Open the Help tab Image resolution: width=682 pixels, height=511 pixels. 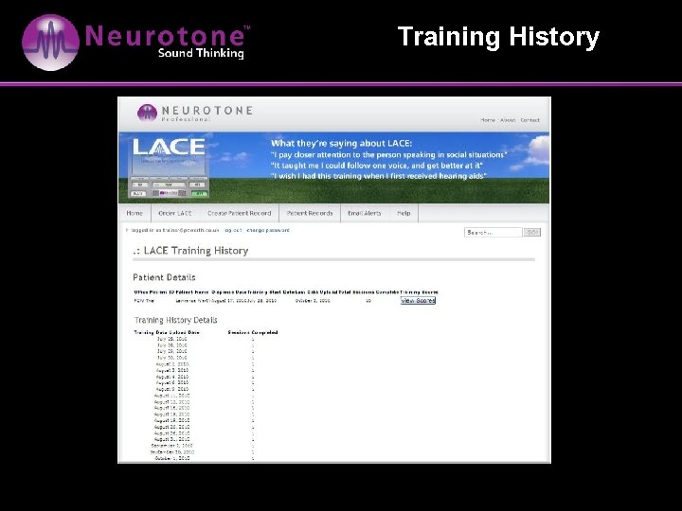click(404, 213)
